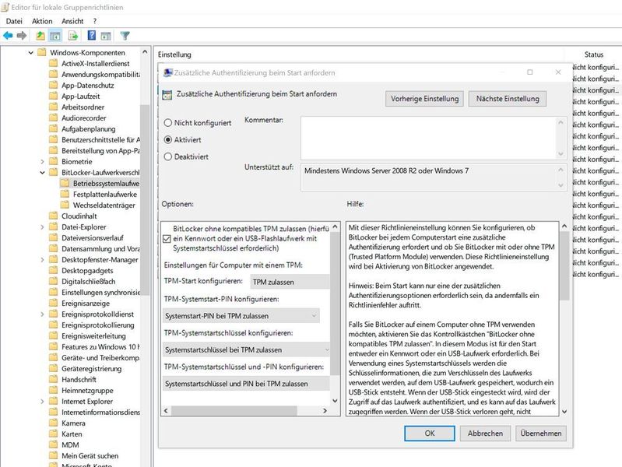This screenshot has height=467, width=622.
Task: Click the folder icon next to Digitalschließfach
Action: point(54,281)
